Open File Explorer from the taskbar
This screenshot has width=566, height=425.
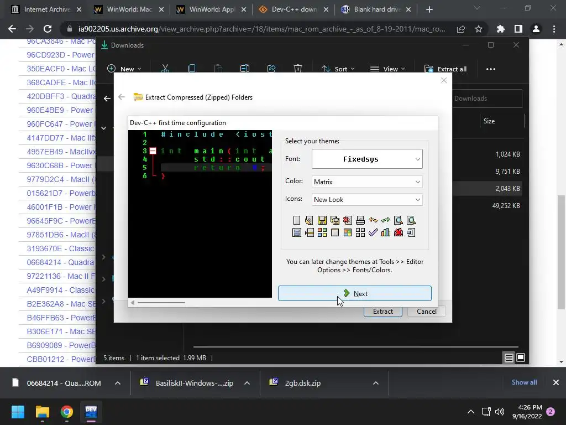tap(42, 412)
